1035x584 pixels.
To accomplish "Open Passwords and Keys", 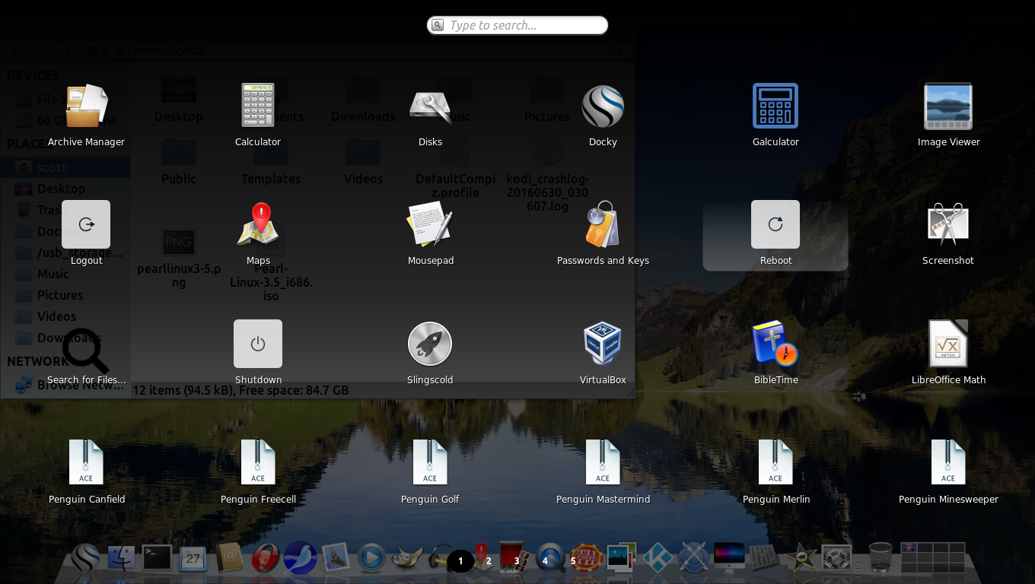I will click(603, 224).
